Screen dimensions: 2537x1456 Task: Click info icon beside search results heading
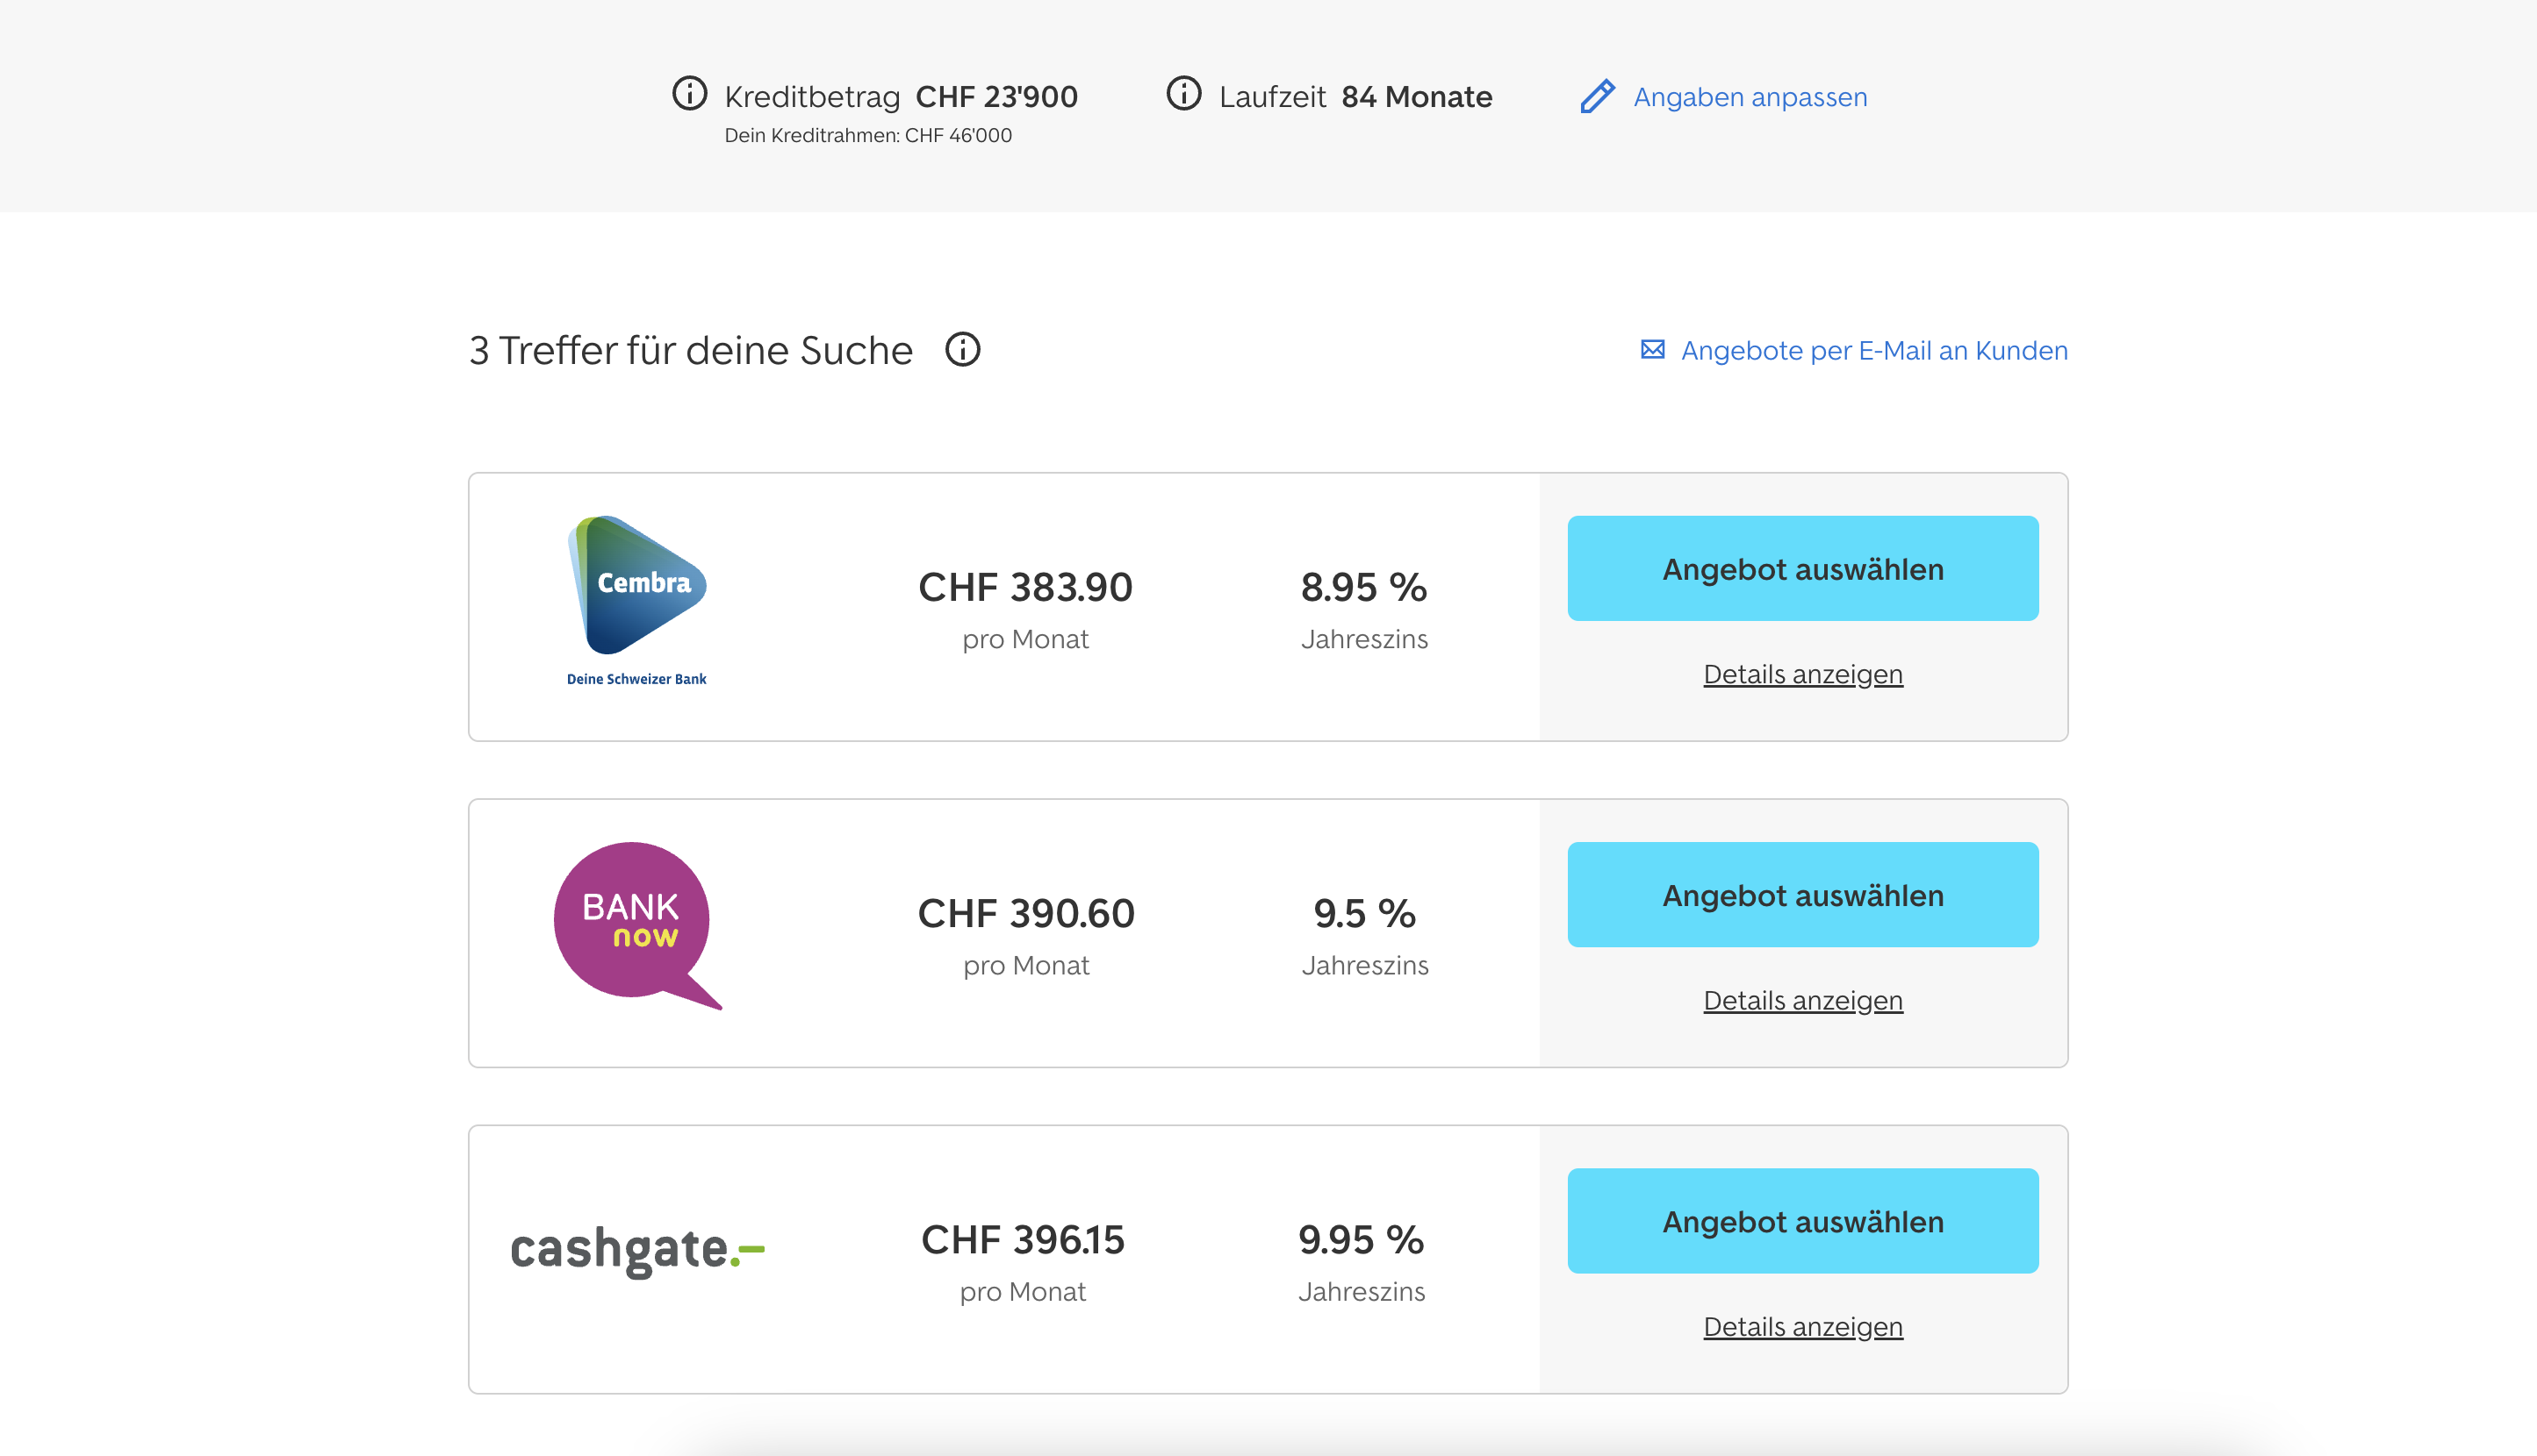[963, 350]
